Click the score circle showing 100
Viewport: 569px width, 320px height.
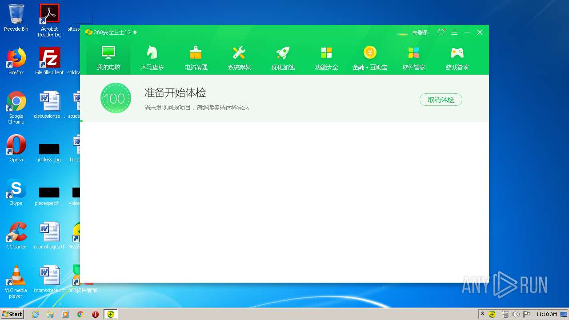click(116, 98)
